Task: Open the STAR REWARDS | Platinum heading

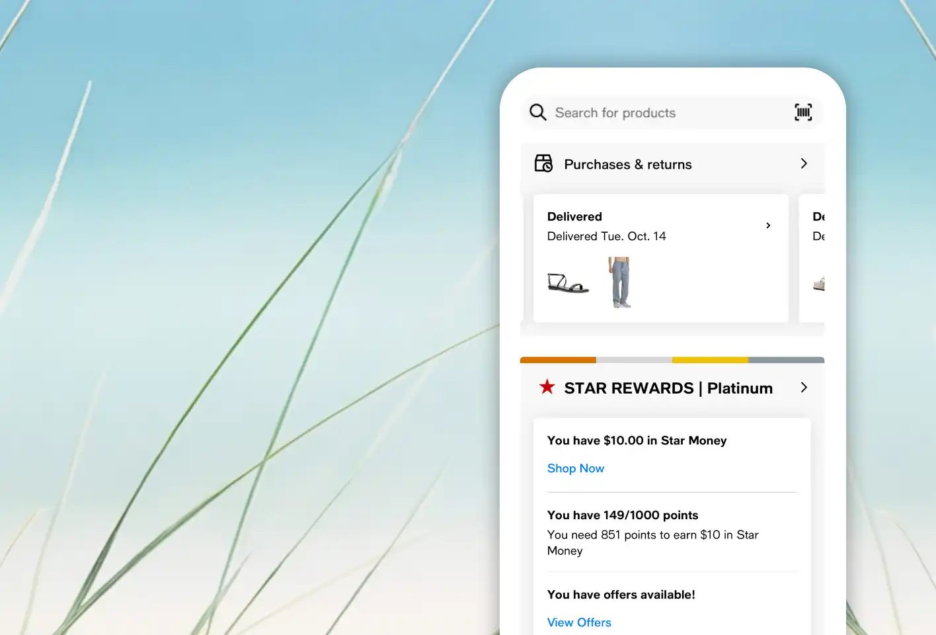Action: (668, 388)
